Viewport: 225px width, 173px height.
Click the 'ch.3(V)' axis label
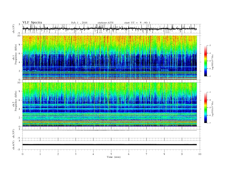[14, 134]
